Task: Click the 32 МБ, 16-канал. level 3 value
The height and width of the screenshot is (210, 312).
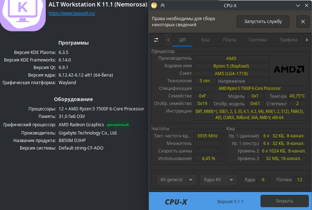Action: pos(284,159)
